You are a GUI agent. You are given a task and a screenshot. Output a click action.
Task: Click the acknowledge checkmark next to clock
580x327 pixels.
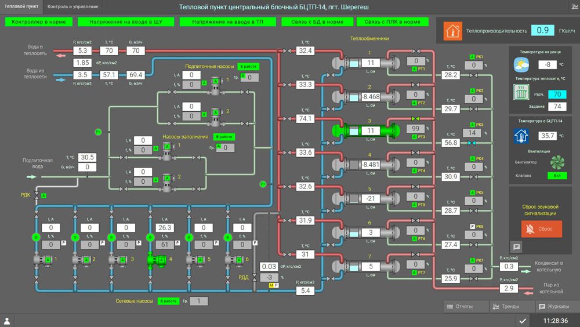point(523,321)
